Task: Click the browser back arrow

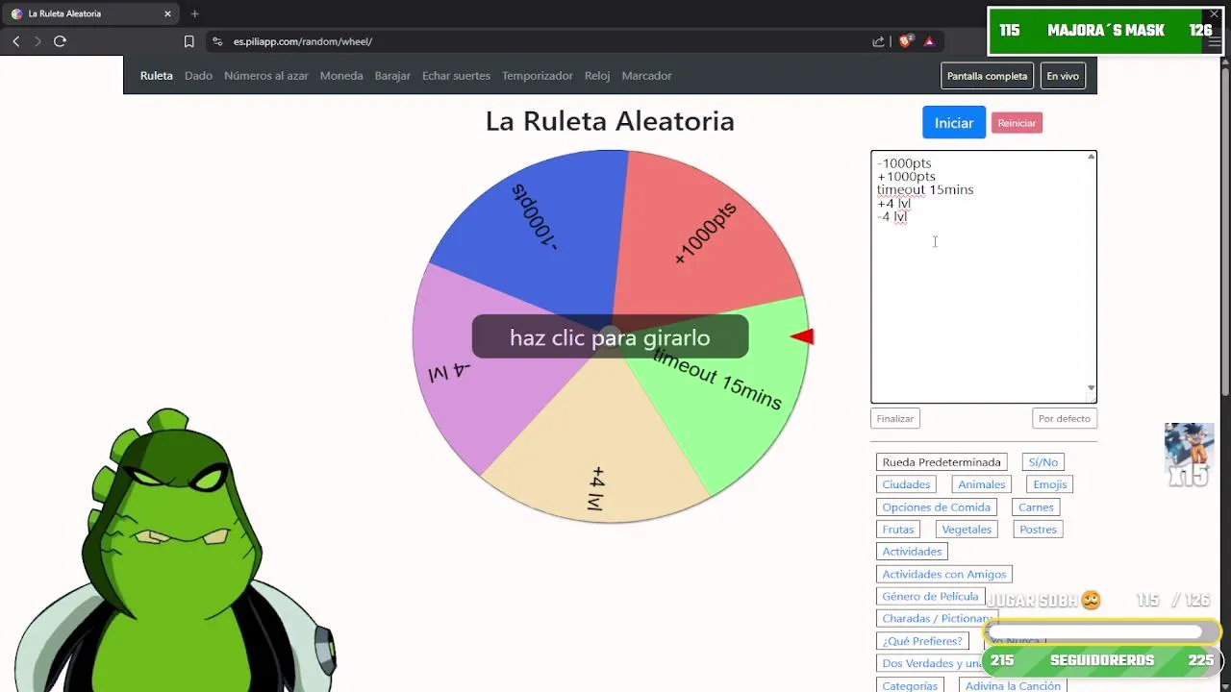Action: click(16, 41)
